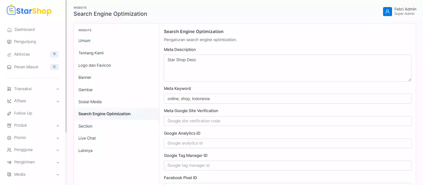The height and width of the screenshot is (185, 423).
Task: Click the Transaksi cart icon
Action: pyautogui.click(x=9, y=89)
